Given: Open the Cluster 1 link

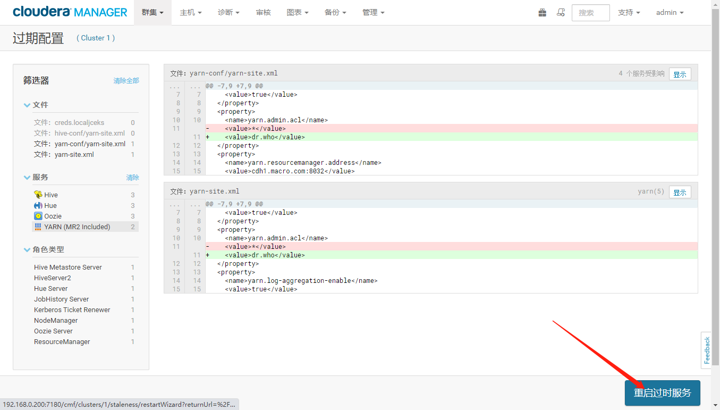Looking at the screenshot, I should (96, 38).
